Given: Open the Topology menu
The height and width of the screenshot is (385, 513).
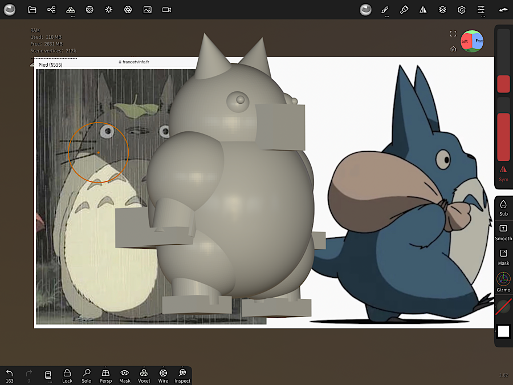Looking at the screenshot, I should tap(71, 10).
